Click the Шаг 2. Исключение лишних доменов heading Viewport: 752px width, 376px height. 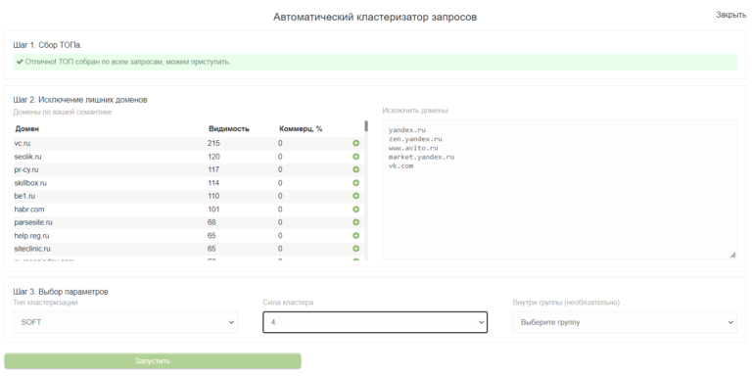[x=80, y=100]
